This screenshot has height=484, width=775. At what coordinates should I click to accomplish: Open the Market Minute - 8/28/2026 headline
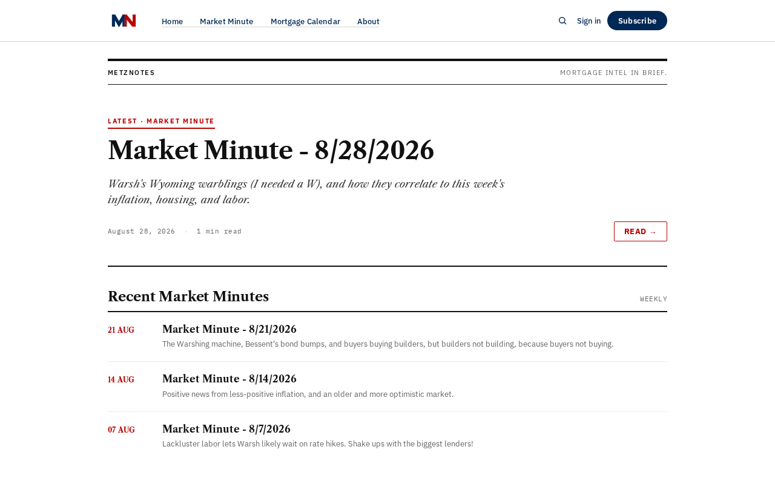click(x=271, y=150)
